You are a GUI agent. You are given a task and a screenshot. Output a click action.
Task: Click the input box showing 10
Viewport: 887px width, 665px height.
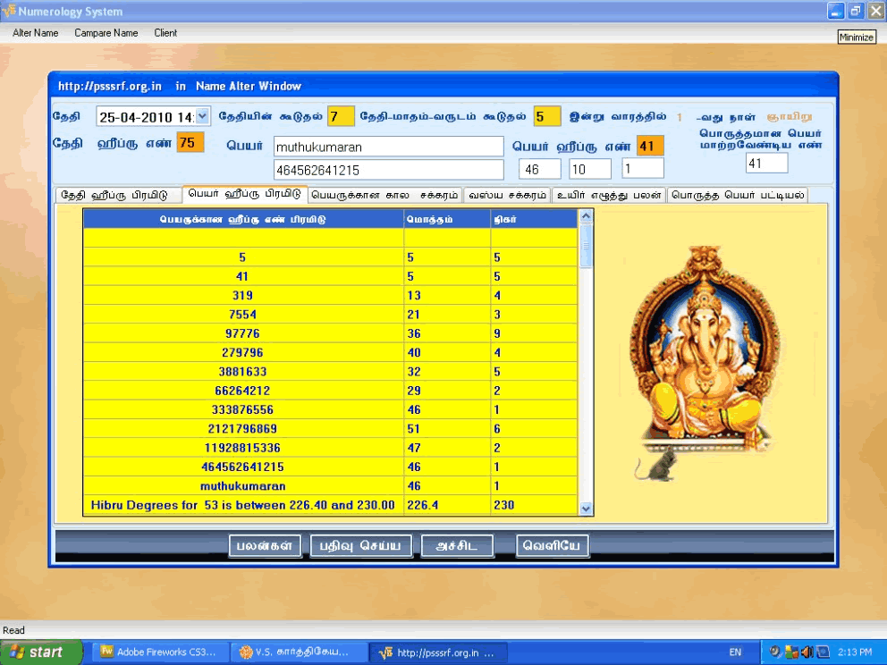tap(590, 169)
